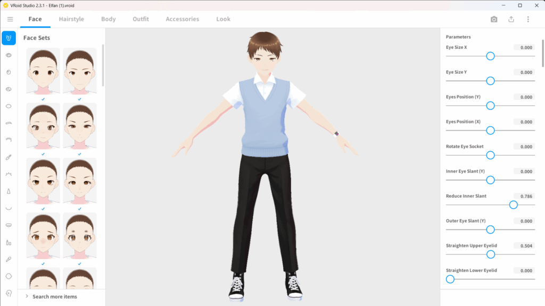The width and height of the screenshot is (545, 306).
Task: Select the face shape polygon sidebar icon
Action: 9,276
